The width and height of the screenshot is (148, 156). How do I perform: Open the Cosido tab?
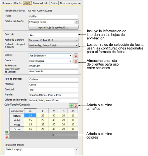(54, 3)
